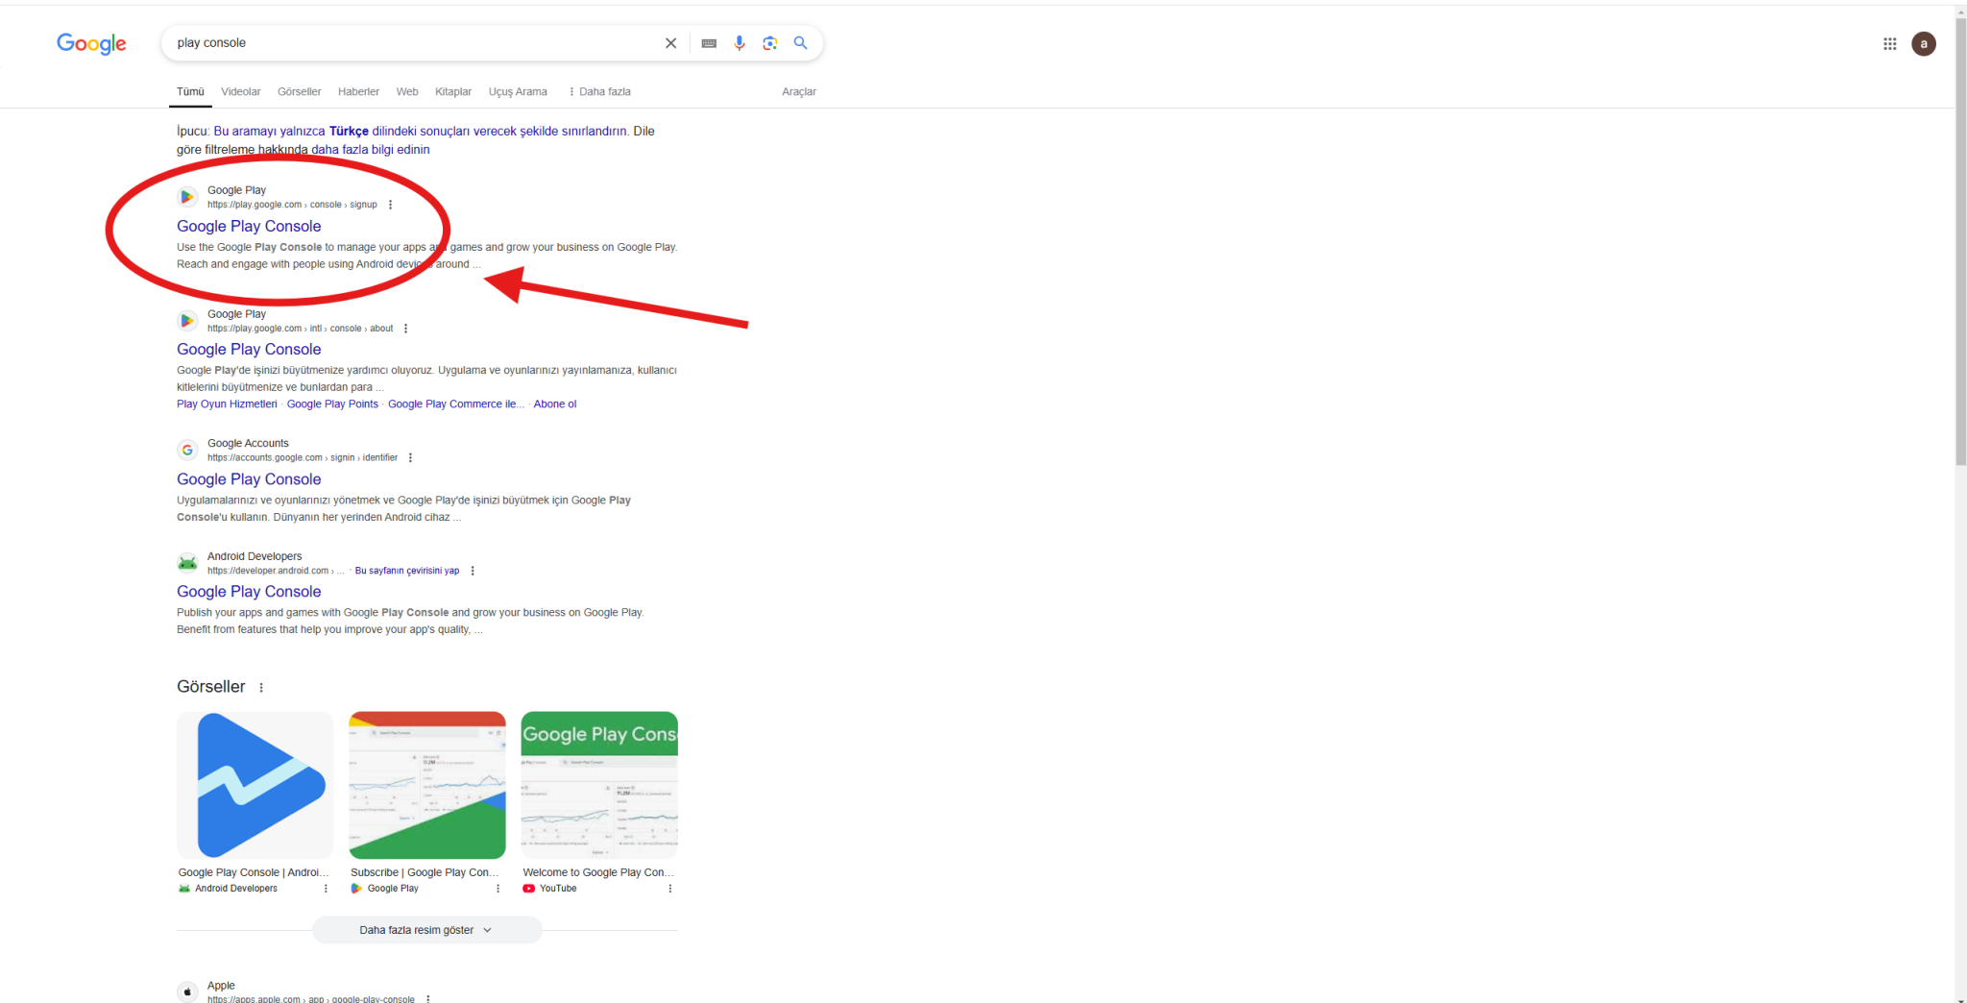Open options menu for the signup result
Viewport: 1967px width, 1003px height.
tap(390, 205)
